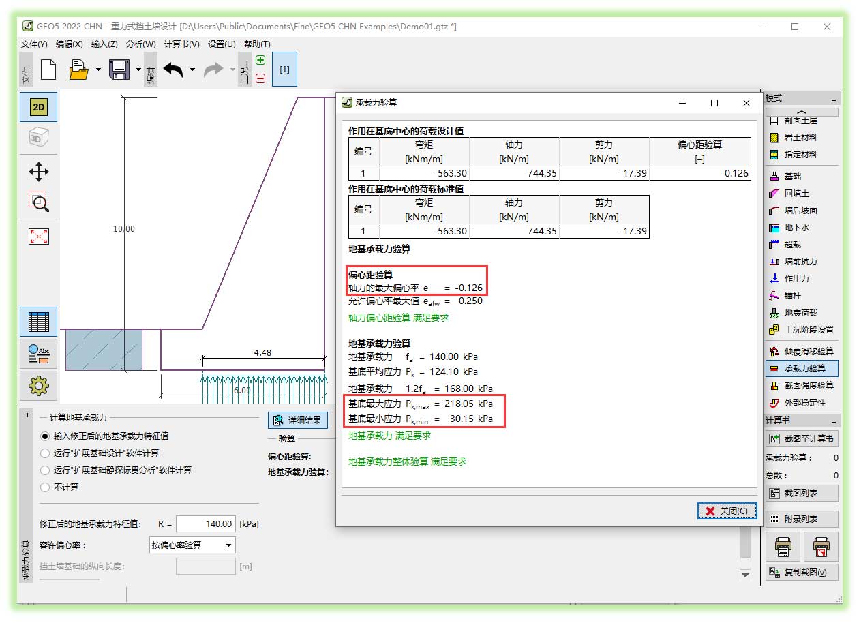Open 外部稳定性 stability mode

coord(802,403)
